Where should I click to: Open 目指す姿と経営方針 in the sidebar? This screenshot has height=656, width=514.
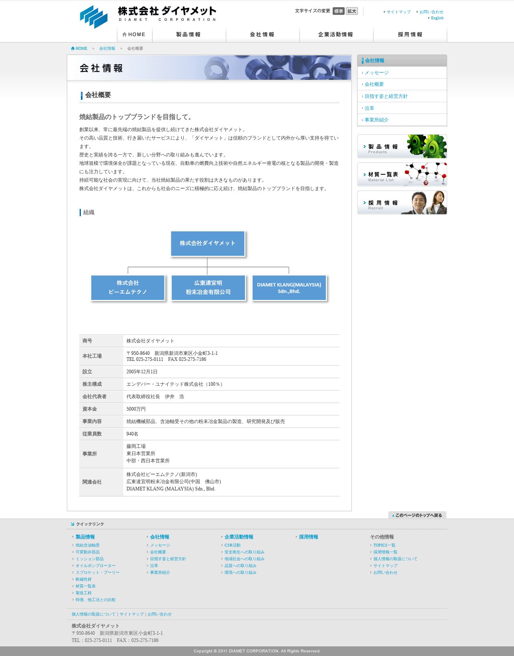click(x=386, y=96)
